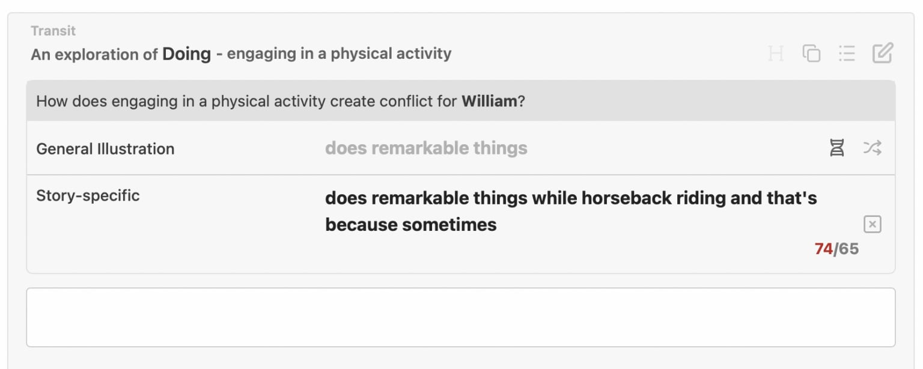Click the DNA helix icon

coord(837,148)
